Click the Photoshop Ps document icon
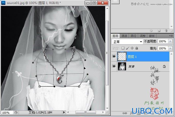This screenshot has width=175, height=117. click(x=3, y=3)
